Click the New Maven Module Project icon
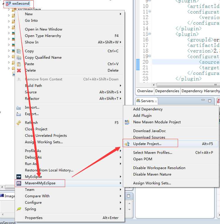220x224 pixels. [127, 122]
